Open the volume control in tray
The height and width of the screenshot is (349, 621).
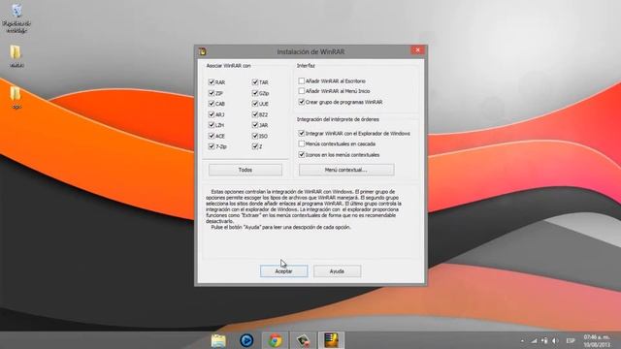click(x=556, y=340)
